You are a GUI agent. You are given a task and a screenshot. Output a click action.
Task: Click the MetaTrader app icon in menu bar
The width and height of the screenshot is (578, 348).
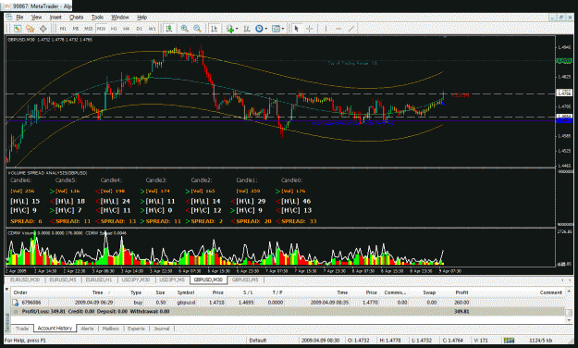click(x=9, y=17)
